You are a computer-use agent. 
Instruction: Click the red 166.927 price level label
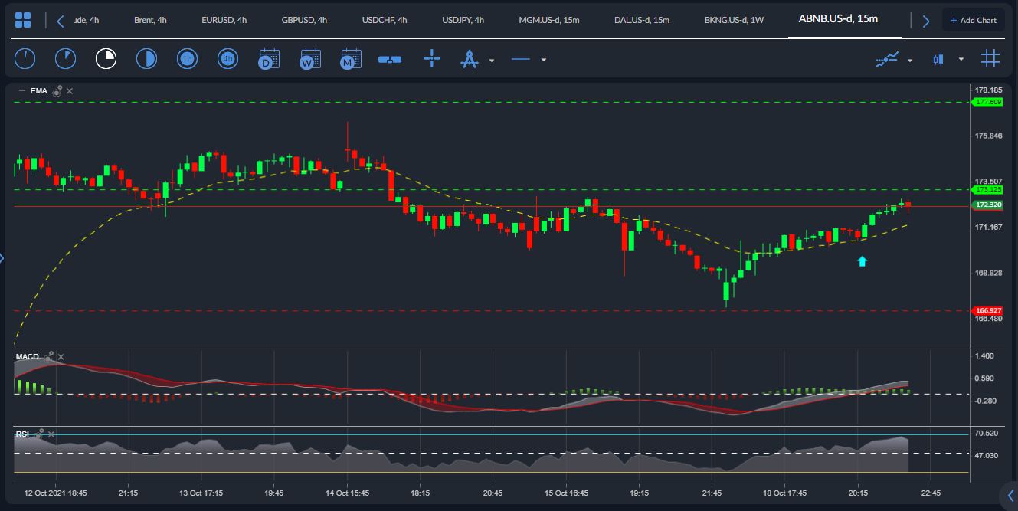pyautogui.click(x=987, y=310)
